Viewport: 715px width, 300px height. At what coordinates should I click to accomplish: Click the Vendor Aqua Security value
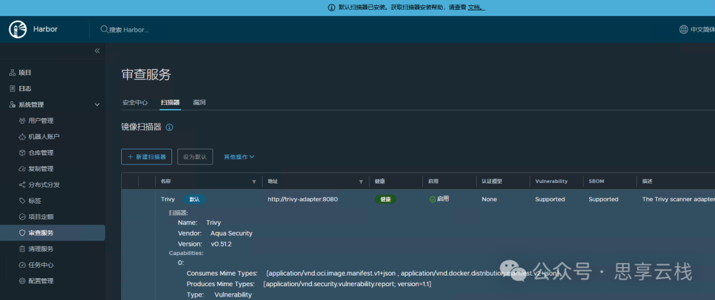tap(231, 233)
